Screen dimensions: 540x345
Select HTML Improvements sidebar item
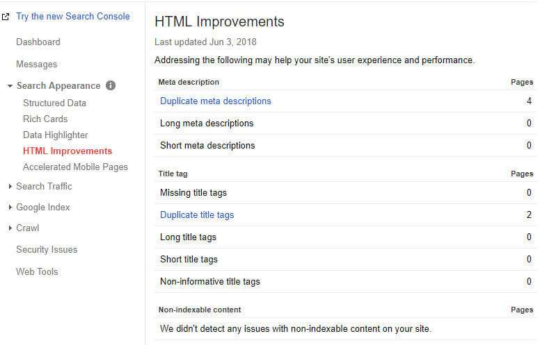[x=67, y=151]
